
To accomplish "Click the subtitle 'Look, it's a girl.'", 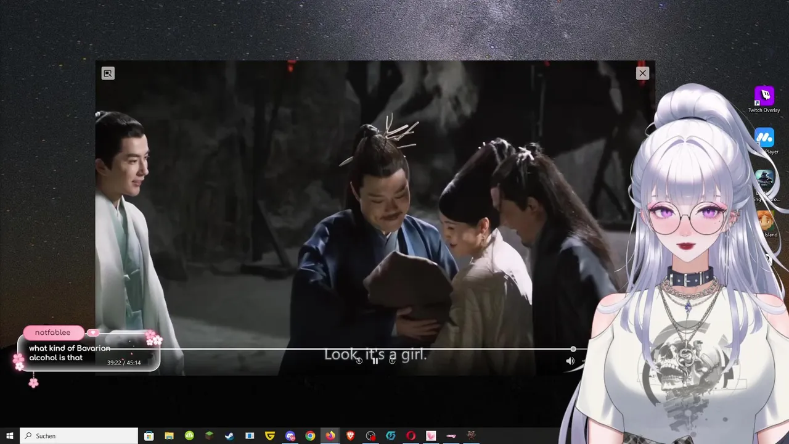I will pos(375,355).
